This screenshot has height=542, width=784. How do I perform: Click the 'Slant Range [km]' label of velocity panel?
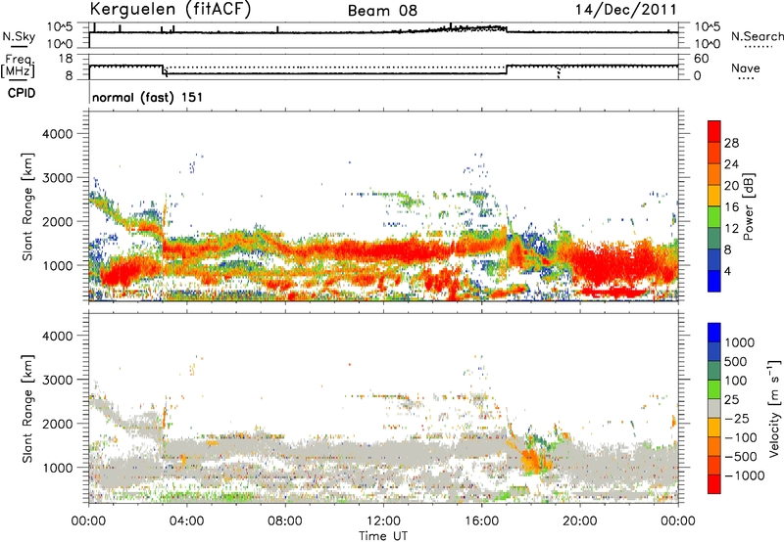[x=27, y=409]
